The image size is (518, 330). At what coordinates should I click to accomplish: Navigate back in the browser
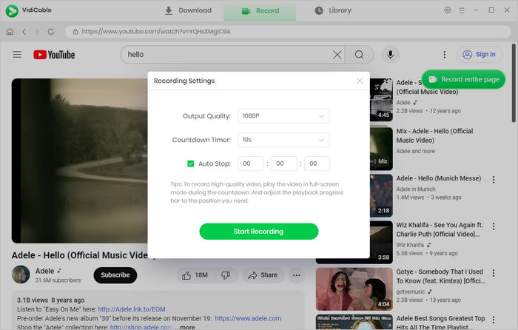(x=24, y=32)
